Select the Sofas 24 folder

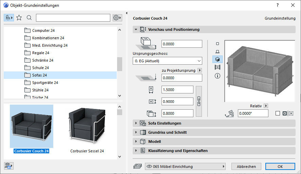[60, 75]
